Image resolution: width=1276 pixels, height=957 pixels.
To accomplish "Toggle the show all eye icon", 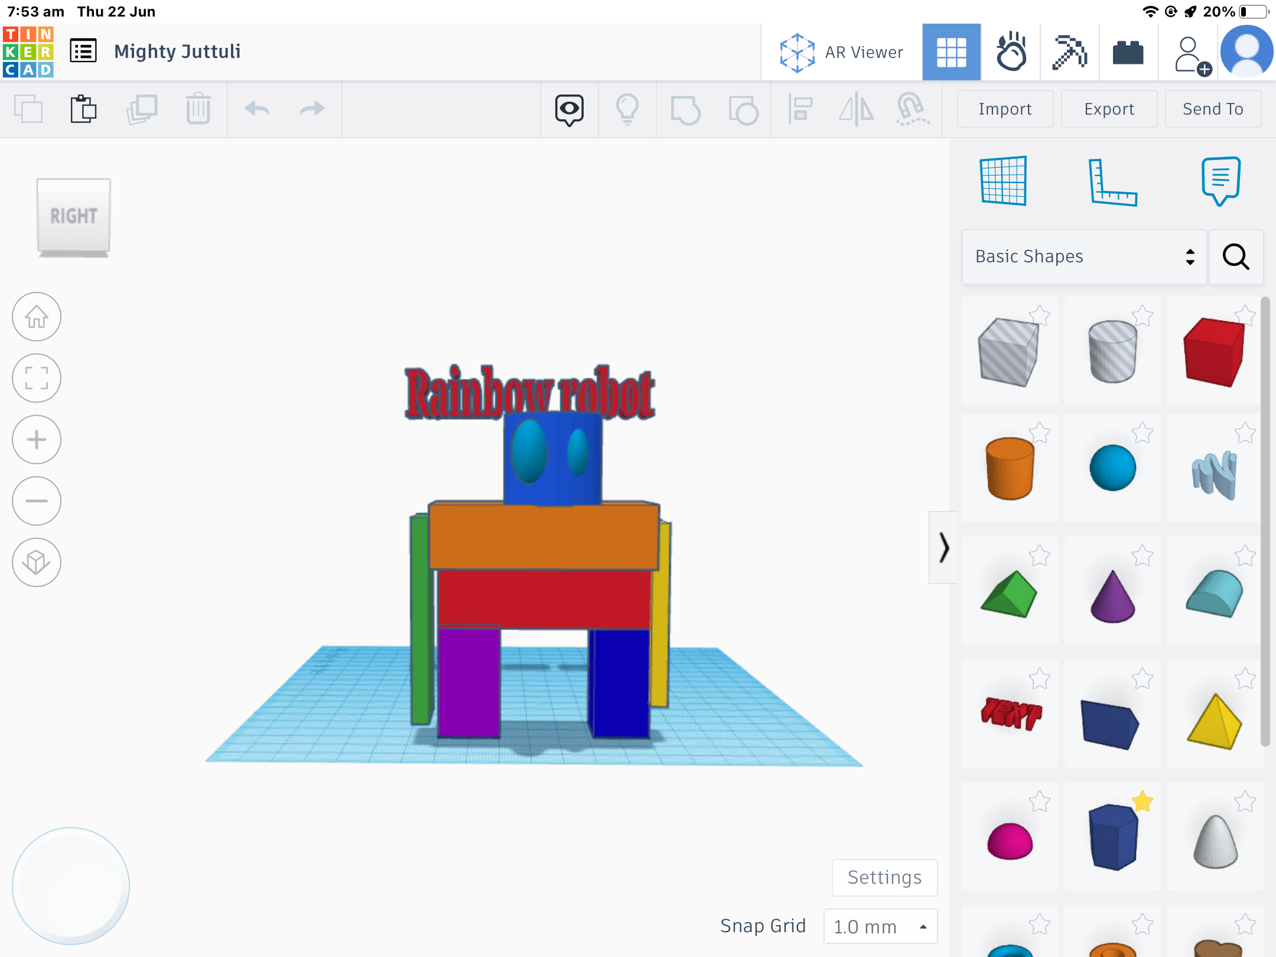I will pyautogui.click(x=569, y=109).
